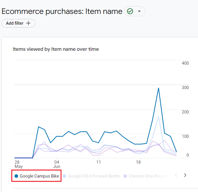Click the '11' x-axis date label

(99, 162)
